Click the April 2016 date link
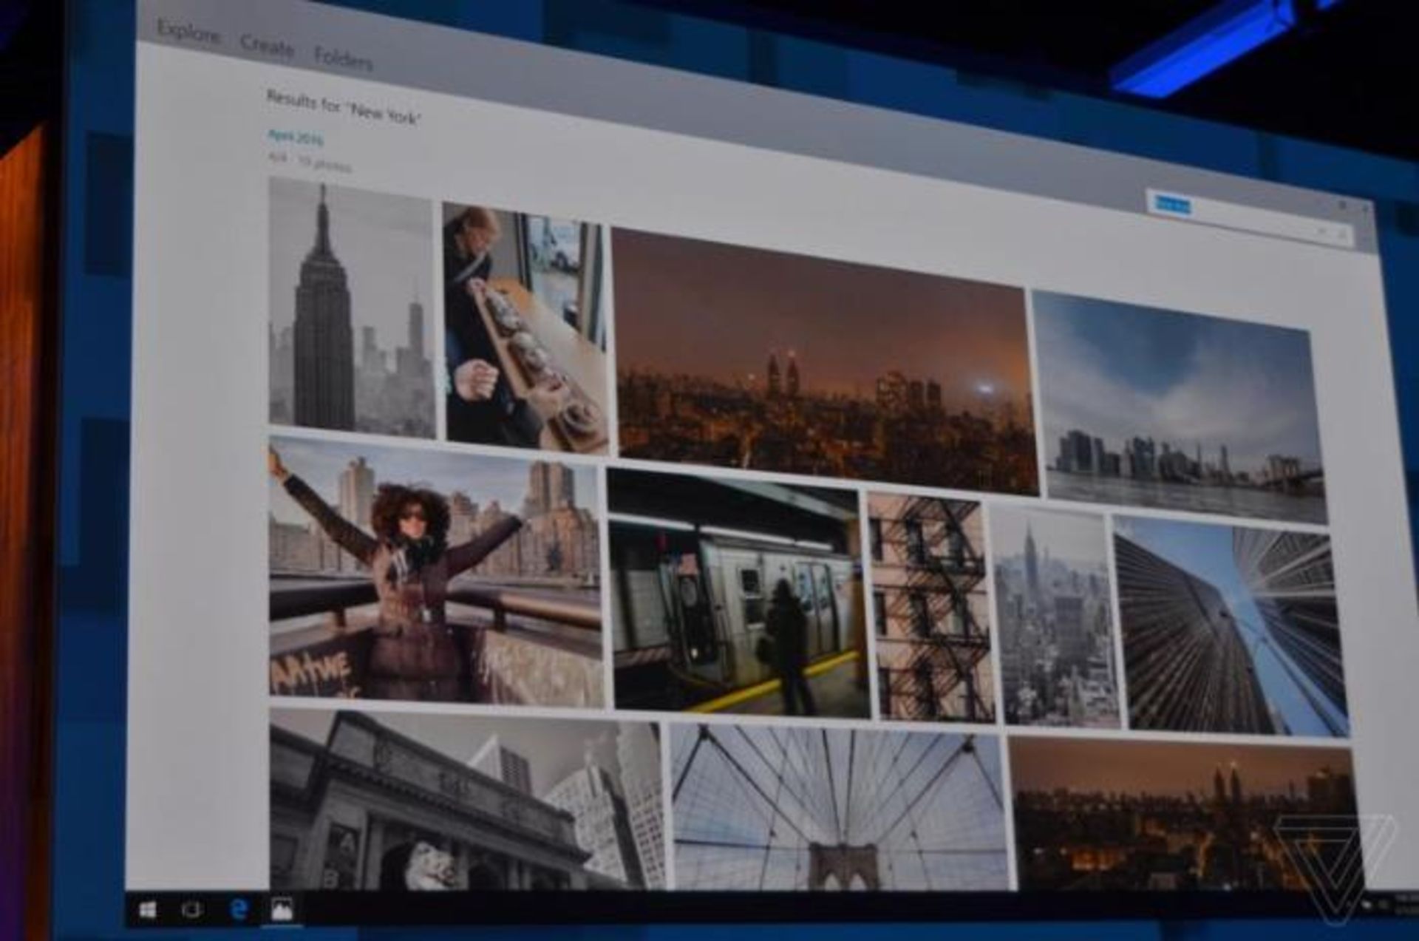The width and height of the screenshot is (1419, 941). click(295, 137)
